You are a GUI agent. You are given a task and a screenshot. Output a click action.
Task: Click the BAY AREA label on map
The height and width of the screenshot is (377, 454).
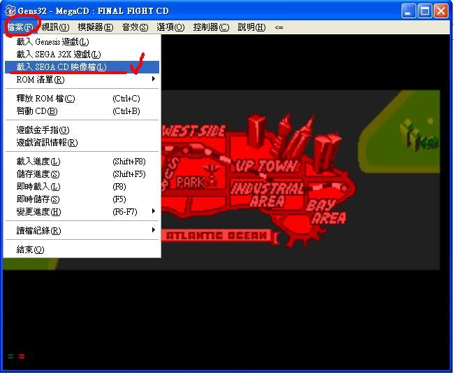(327, 212)
